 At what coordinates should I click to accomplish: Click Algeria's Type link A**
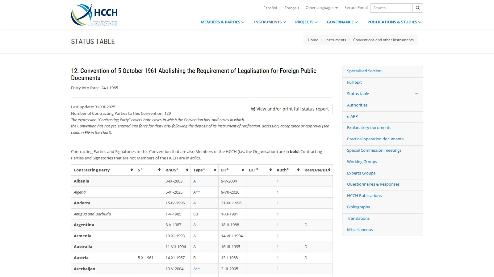[197, 192]
